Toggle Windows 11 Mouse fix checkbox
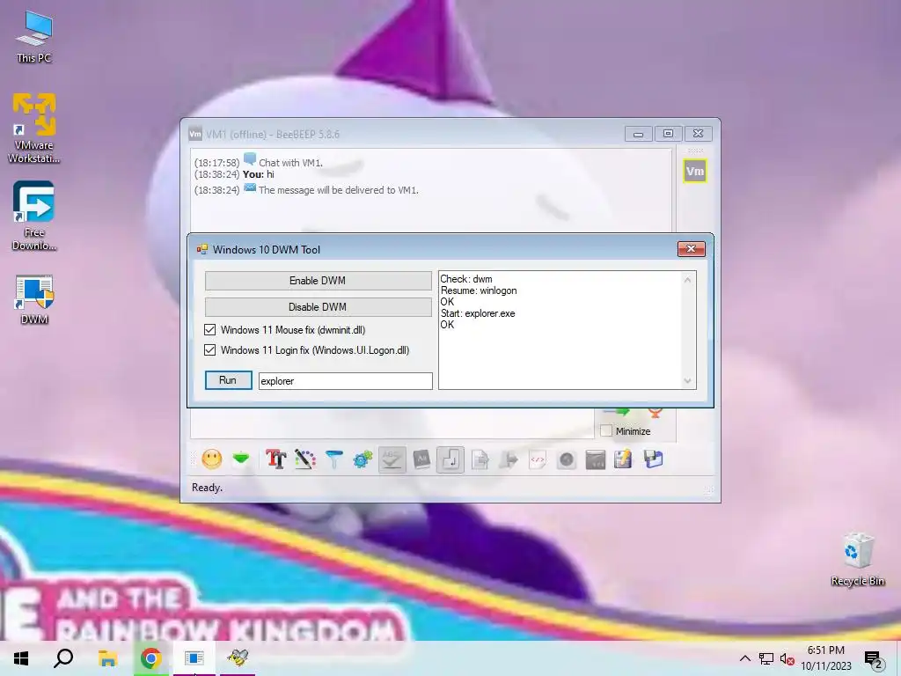Image resolution: width=901 pixels, height=676 pixels. 209,330
